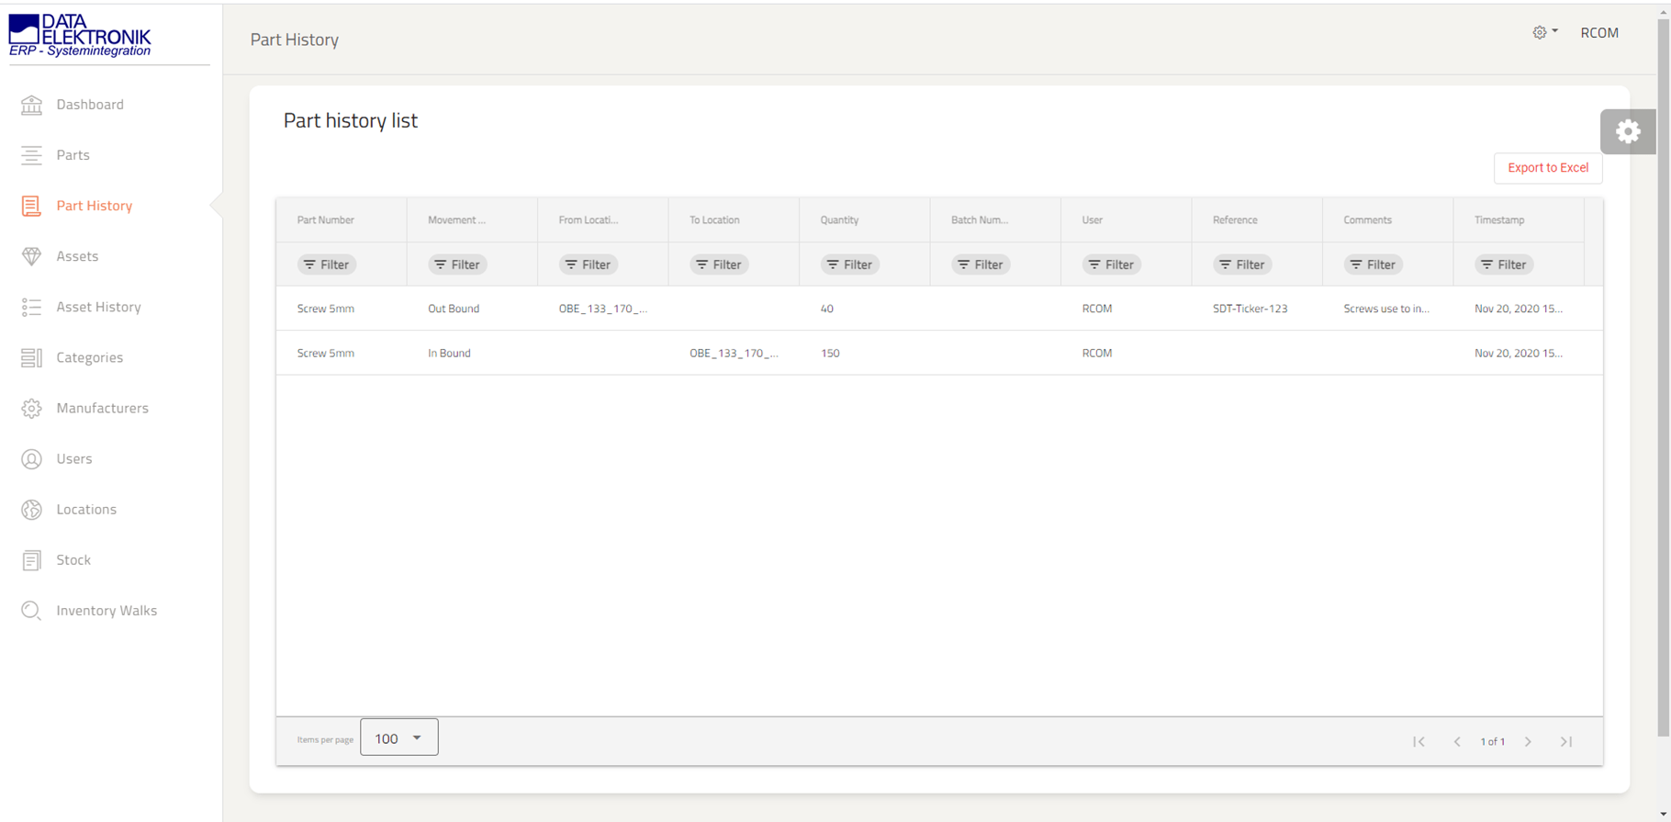Image resolution: width=1671 pixels, height=822 pixels.
Task: Click the Parts list icon in the sidebar
Action: [x=31, y=155]
